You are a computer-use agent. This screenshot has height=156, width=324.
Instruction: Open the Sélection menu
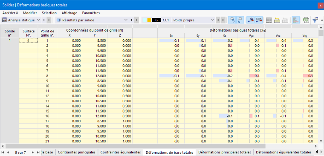[x=49, y=13]
